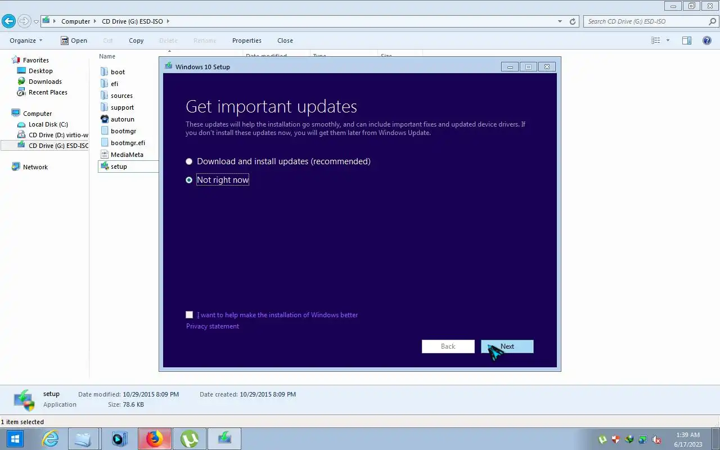Click the change your view icon
Screen dimensions: 720x450
655,40
